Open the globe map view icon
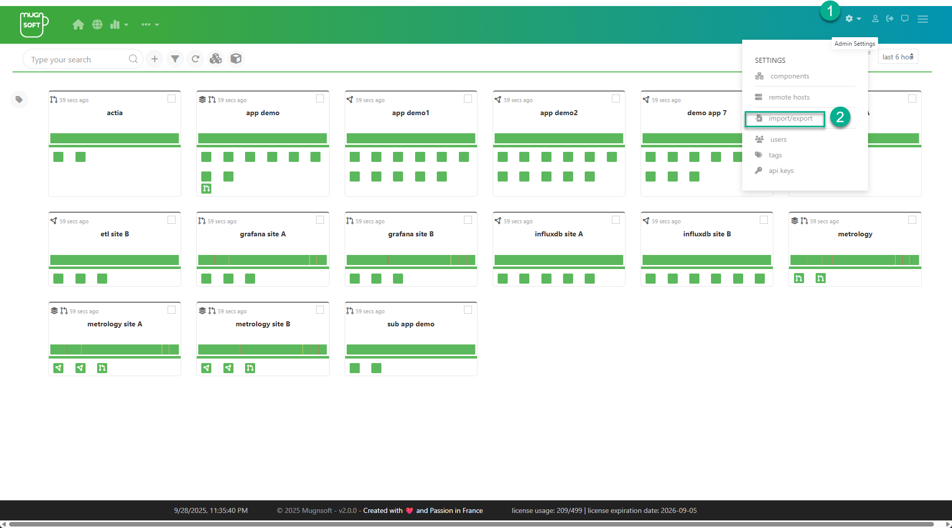Viewport: 952px width, 528px height. (97, 25)
